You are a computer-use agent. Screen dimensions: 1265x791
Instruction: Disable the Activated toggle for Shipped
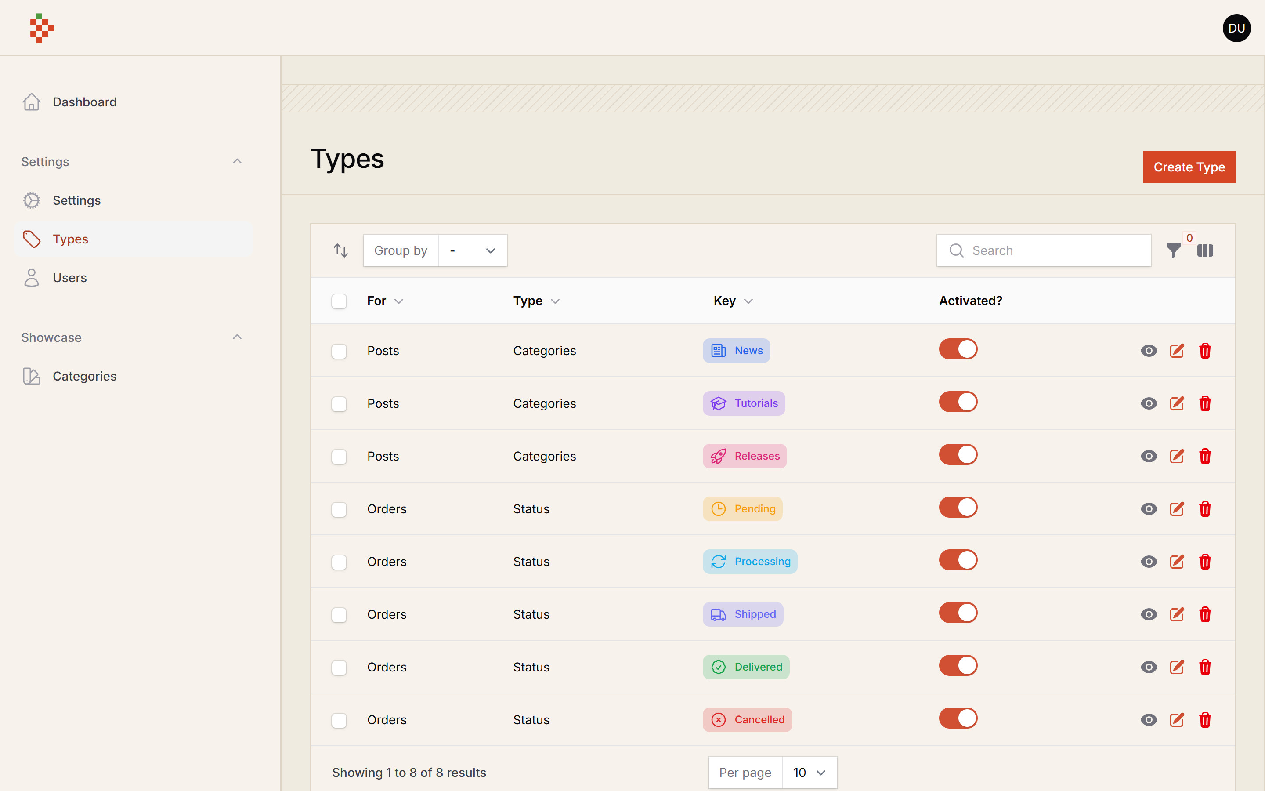click(x=958, y=613)
